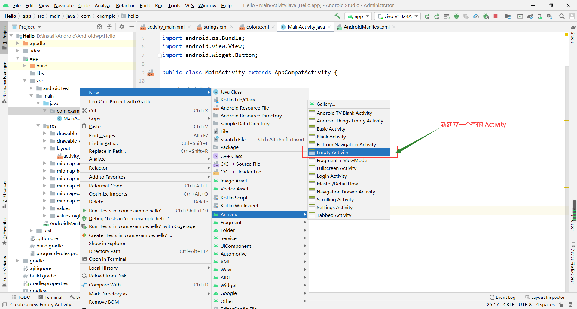Viewport: 577px width, 309px height.
Task: Click the Profile app speedometer icon
Action: (x=476, y=16)
